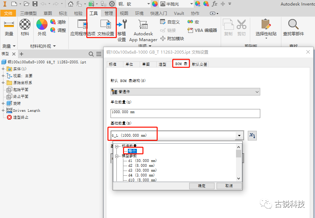The height and width of the screenshot is (218, 315).
Task: Click the fx parameters icon
Action: coord(215,4)
